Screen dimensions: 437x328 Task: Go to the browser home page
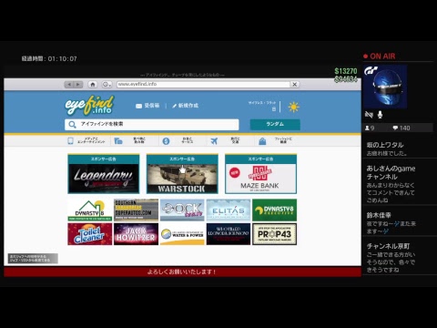pyautogui.click(x=93, y=84)
